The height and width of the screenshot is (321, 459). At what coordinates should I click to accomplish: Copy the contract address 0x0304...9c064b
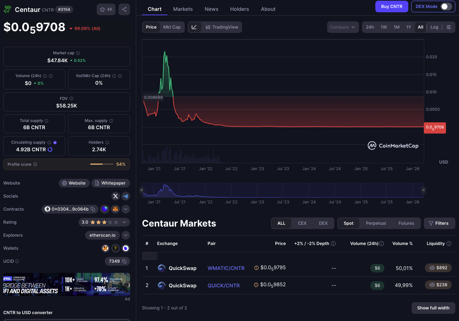coord(93,209)
